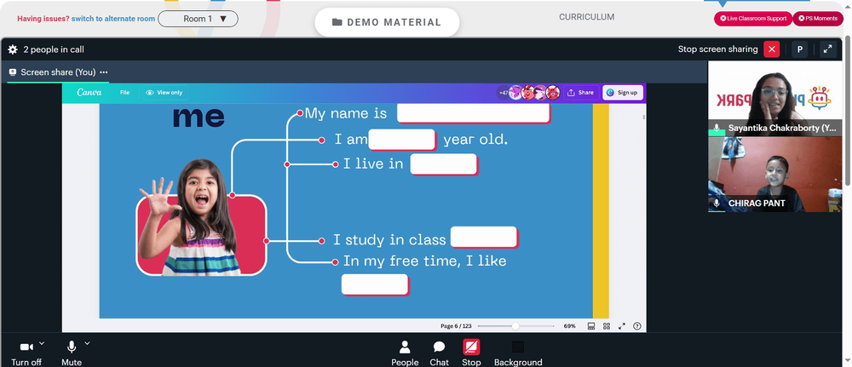The width and height of the screenshot is (852, 367).
Task: Open the Background effects option
Action: click(x=518, y=353)
